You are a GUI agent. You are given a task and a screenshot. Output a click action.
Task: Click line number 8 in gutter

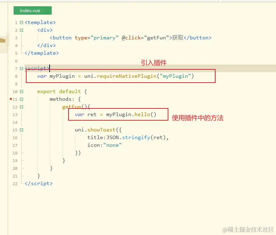(16, 76)
